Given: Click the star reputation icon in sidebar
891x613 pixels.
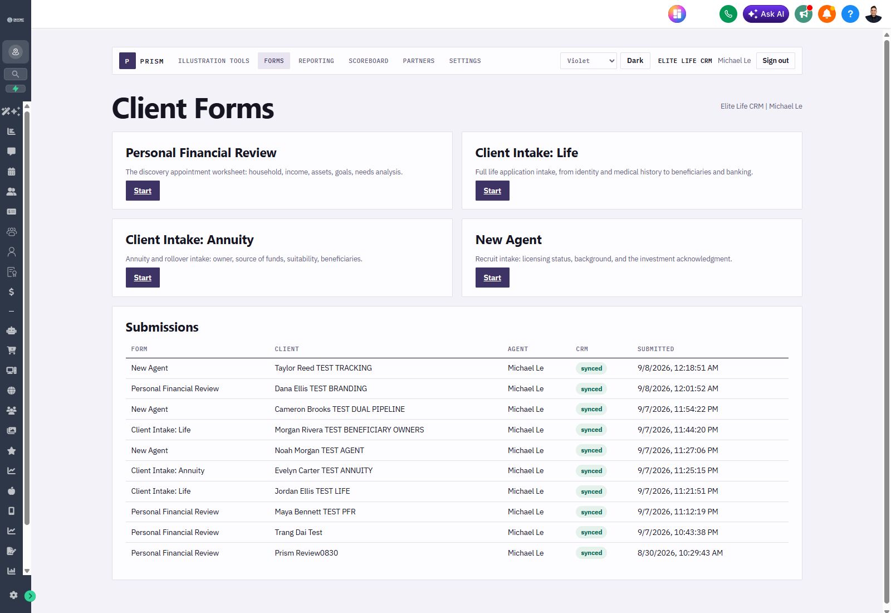Looking at the screenshot, I should click(11, 451).
